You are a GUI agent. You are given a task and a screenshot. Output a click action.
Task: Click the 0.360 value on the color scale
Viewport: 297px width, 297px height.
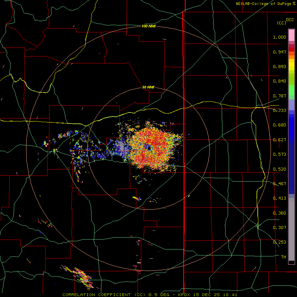pyautogui.click(x=280, y=213)
